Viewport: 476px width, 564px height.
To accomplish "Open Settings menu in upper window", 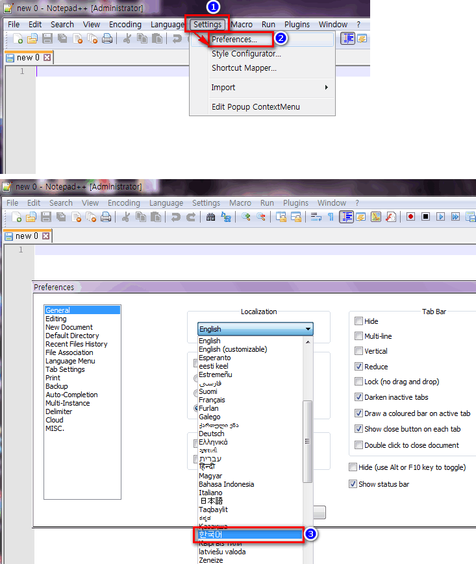I will [x=208, y=24].
